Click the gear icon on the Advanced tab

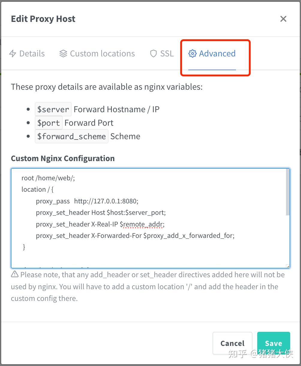[192, 53]
